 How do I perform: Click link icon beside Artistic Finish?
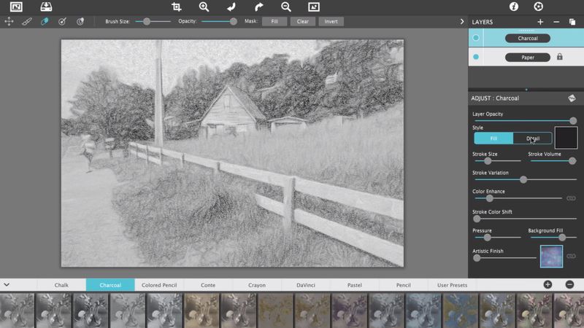(571, 257)
